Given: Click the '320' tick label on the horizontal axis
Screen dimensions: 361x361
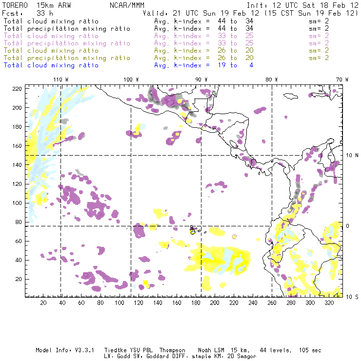Looking at the screenshot, I should (329, 303).
